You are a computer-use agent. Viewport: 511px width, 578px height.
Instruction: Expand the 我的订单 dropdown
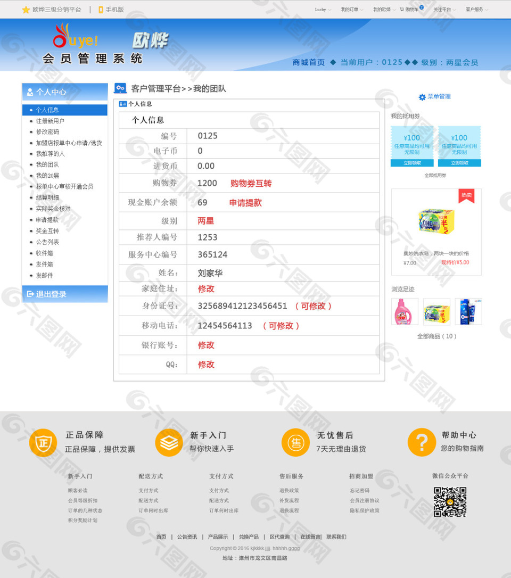tap(352, 10)
